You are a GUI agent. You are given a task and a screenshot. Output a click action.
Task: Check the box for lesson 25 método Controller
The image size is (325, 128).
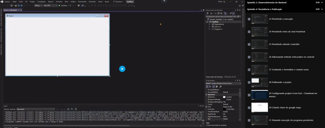coord(249,44)
